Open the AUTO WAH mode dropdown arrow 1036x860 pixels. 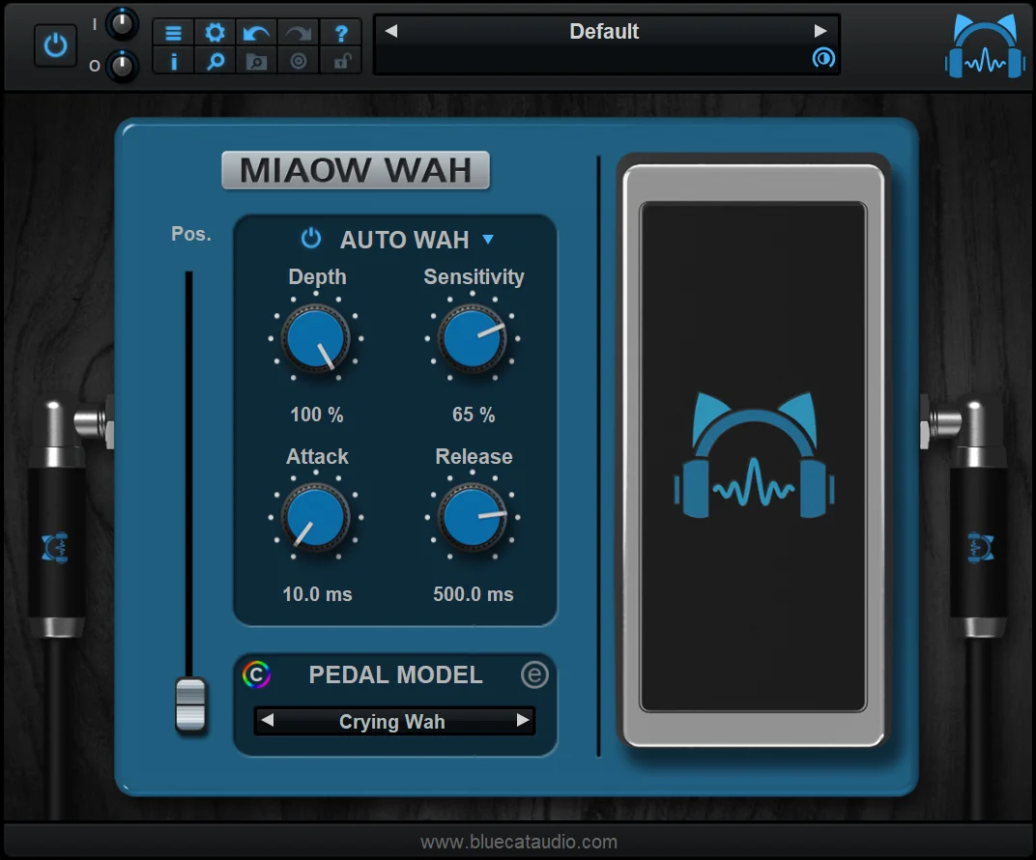[488, 240]
